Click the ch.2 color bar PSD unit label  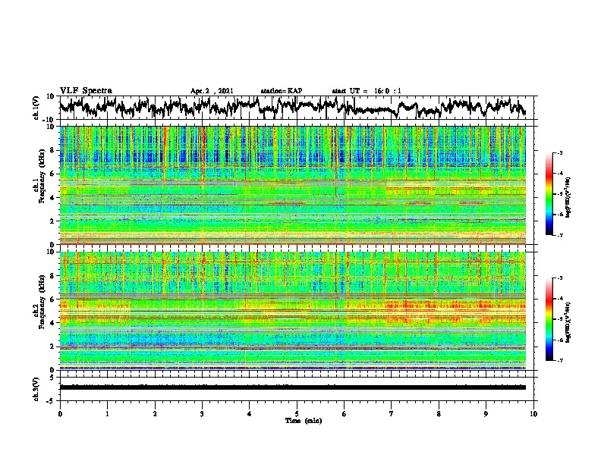click(569, 322)
